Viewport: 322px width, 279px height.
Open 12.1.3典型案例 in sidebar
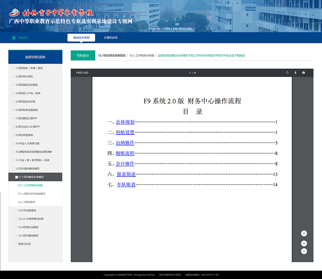(26, 202)
